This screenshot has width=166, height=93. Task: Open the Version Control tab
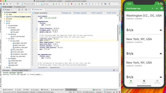pos(57,90)
